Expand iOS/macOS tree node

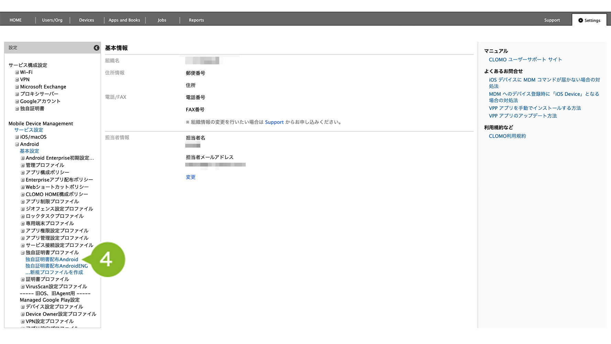17,137
